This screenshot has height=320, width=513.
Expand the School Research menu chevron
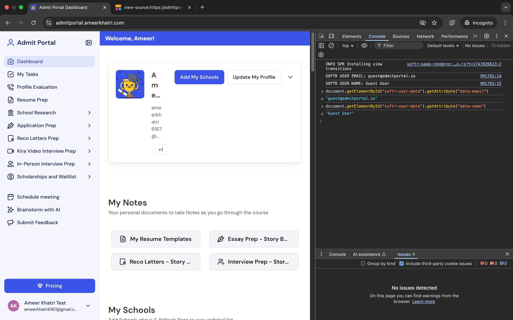pos(90,113)
